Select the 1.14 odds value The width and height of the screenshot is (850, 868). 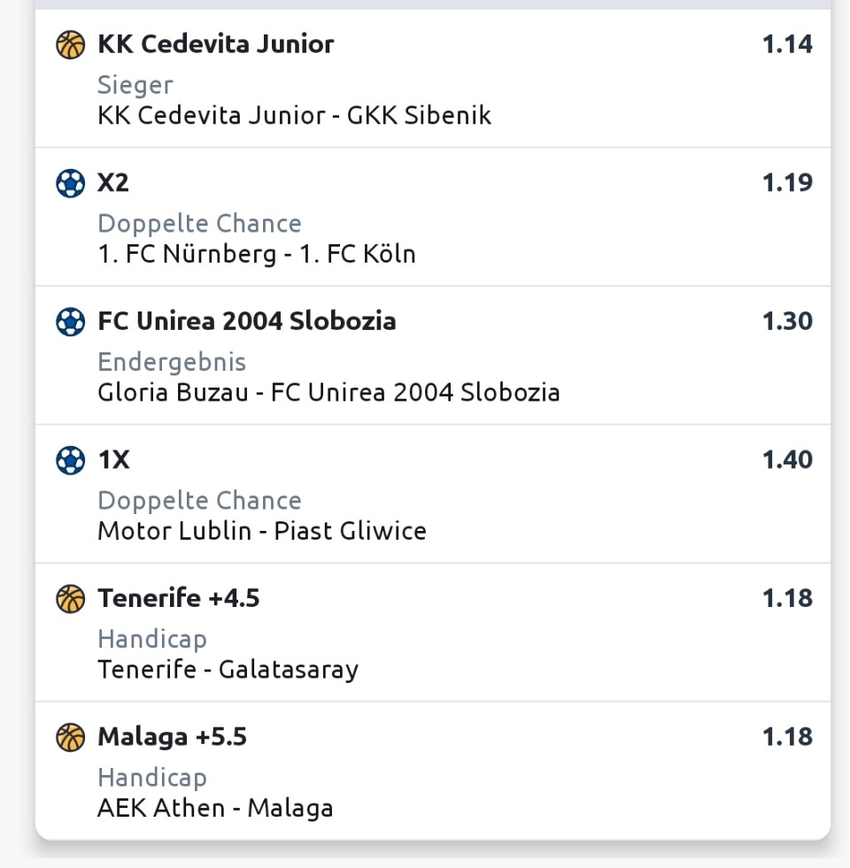[x=787, y=44]
